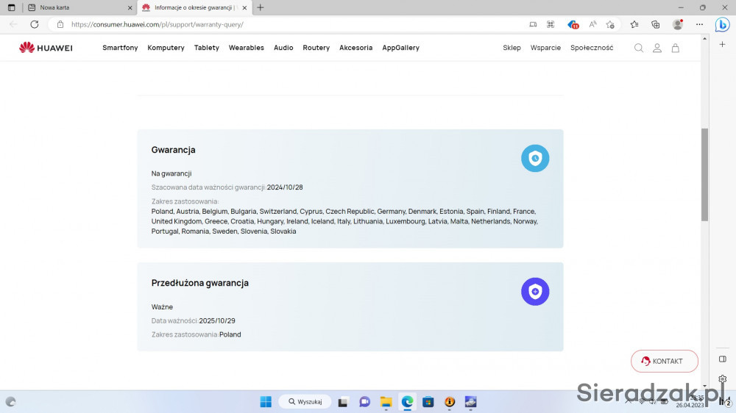
Task: Click the warranty date 2024/10/28
Action: point(285,187)
